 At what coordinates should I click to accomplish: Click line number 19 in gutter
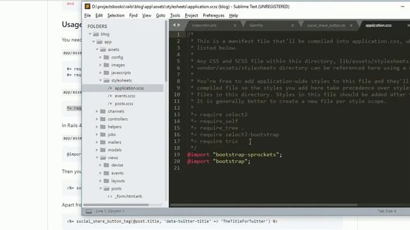[x=177, y=155]
